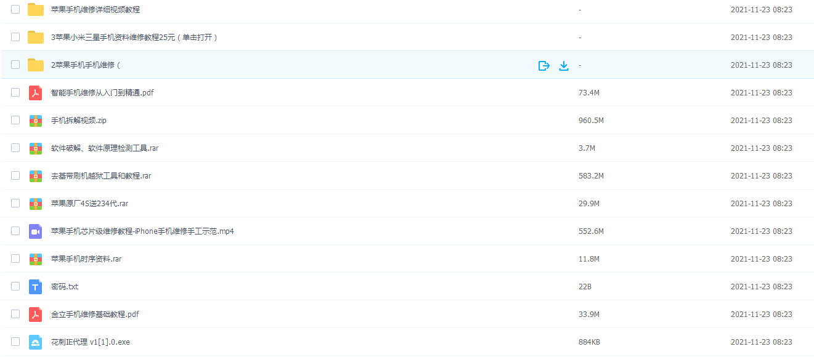Click size value 884KB
The height and width of the screenshot is (357, 814).
pyautogui.click(x=589, y=342)
